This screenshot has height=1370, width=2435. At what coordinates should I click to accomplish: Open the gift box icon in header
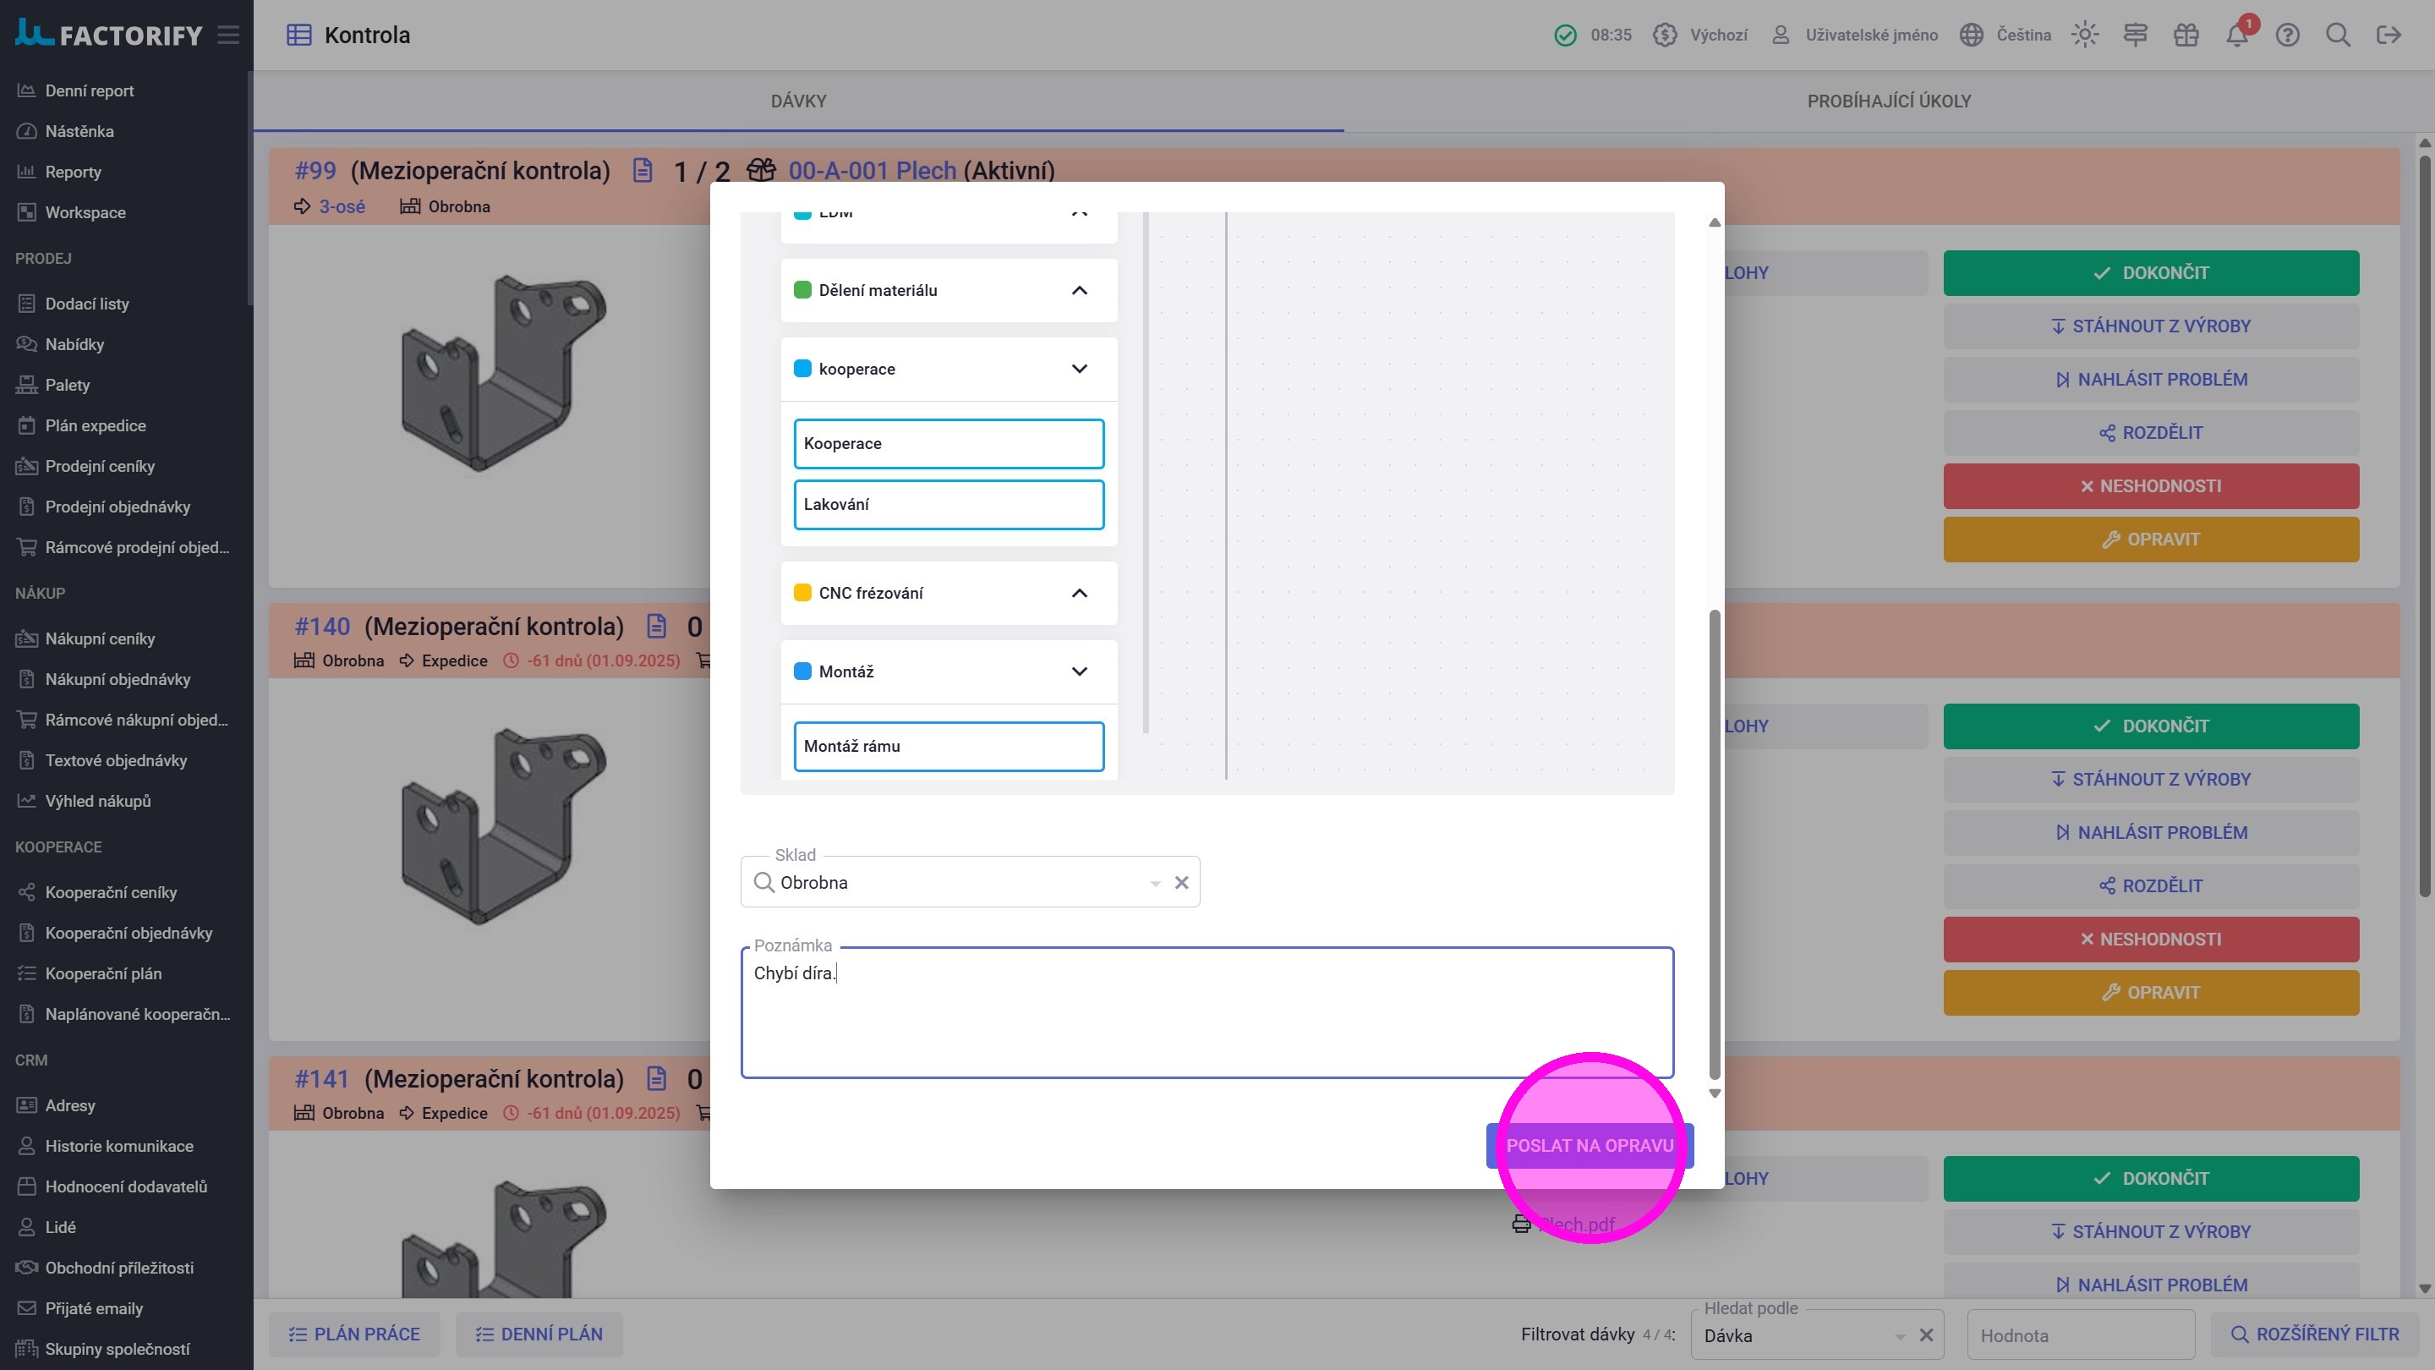point(2186,35)
